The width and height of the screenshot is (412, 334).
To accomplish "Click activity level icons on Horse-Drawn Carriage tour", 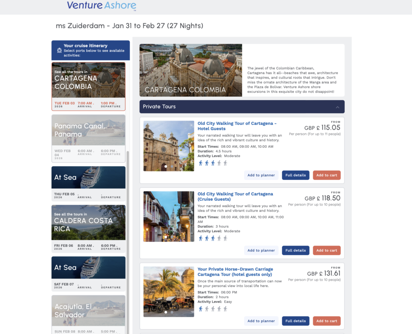I will coord(213,309).
